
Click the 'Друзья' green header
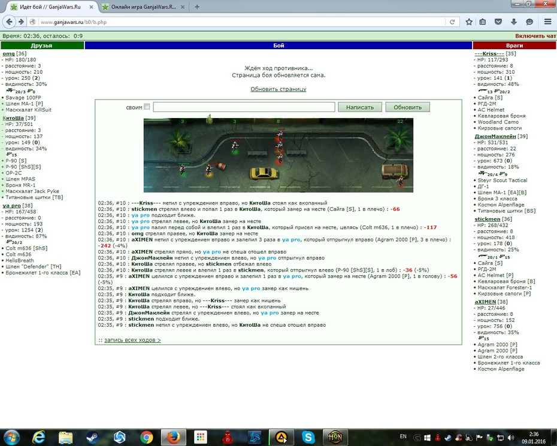point(42,46)
